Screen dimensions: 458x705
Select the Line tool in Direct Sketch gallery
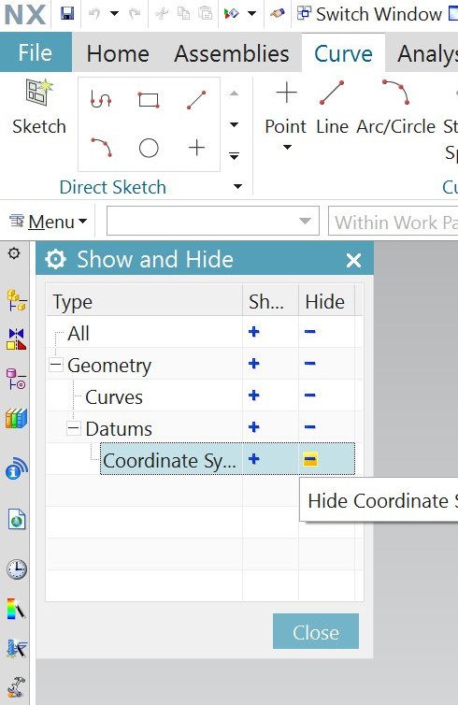[196, 99]
